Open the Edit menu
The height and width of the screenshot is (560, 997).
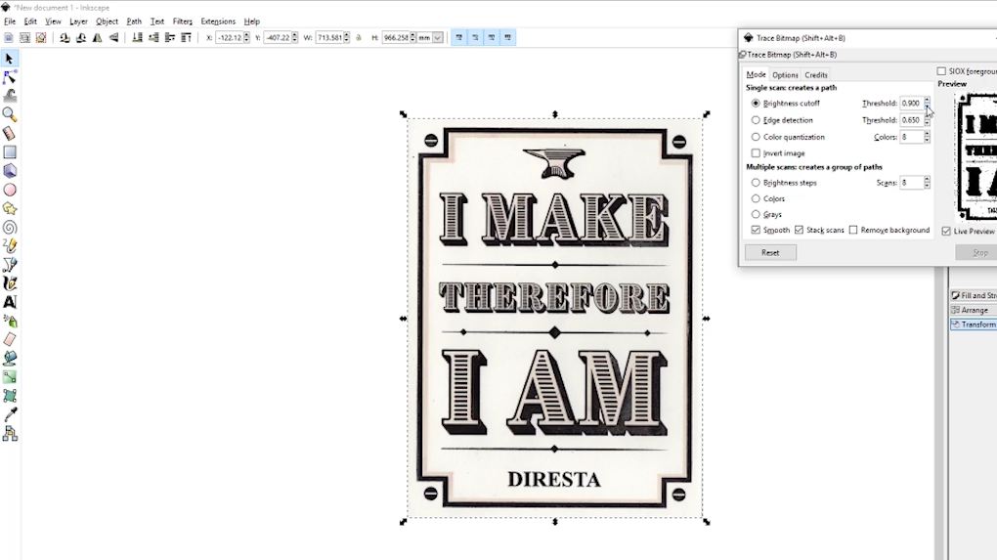point(30,22)
